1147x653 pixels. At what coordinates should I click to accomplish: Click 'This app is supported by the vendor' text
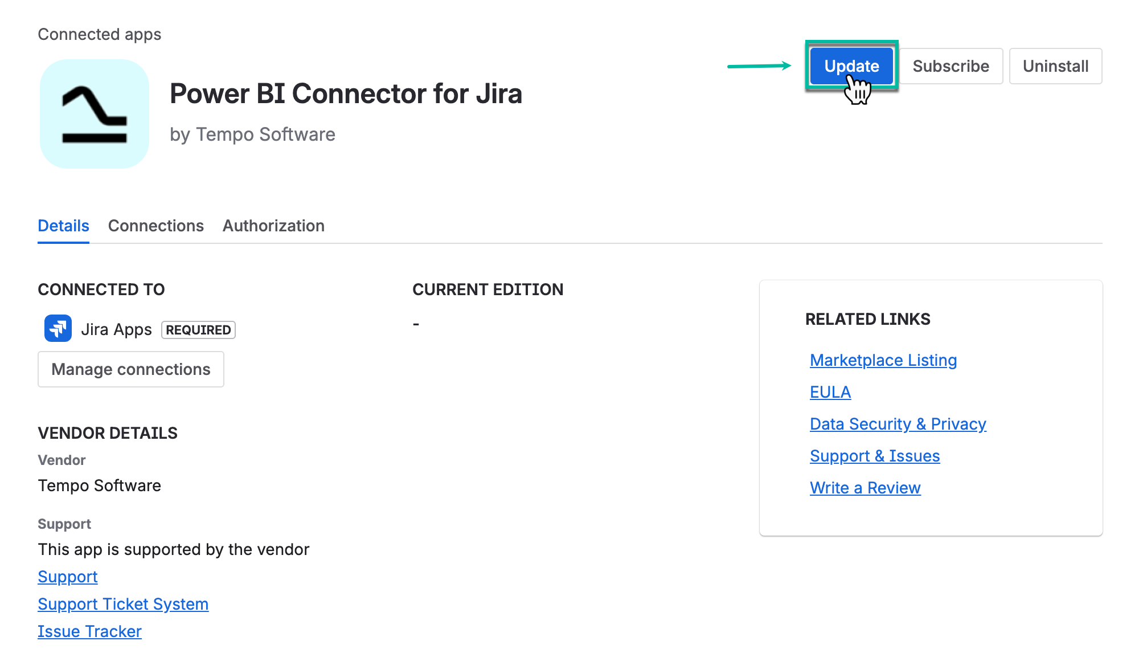(174, 549)
